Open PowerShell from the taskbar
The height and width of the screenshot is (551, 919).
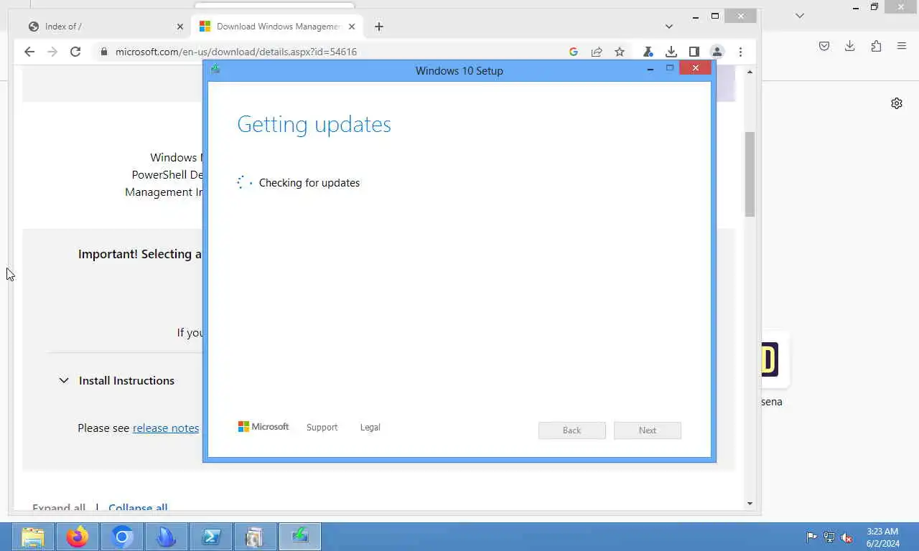[x=211, y=537]
